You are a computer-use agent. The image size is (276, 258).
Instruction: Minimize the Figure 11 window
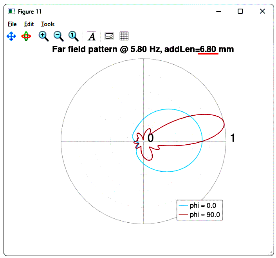[218, 11]
